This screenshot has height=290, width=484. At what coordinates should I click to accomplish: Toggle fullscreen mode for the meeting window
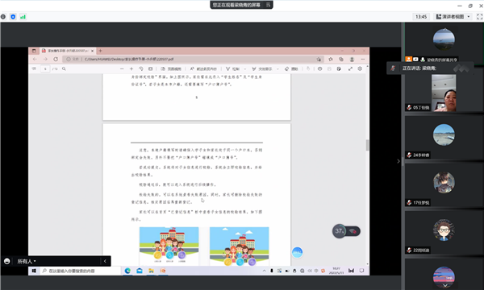(x=479, y=17)
